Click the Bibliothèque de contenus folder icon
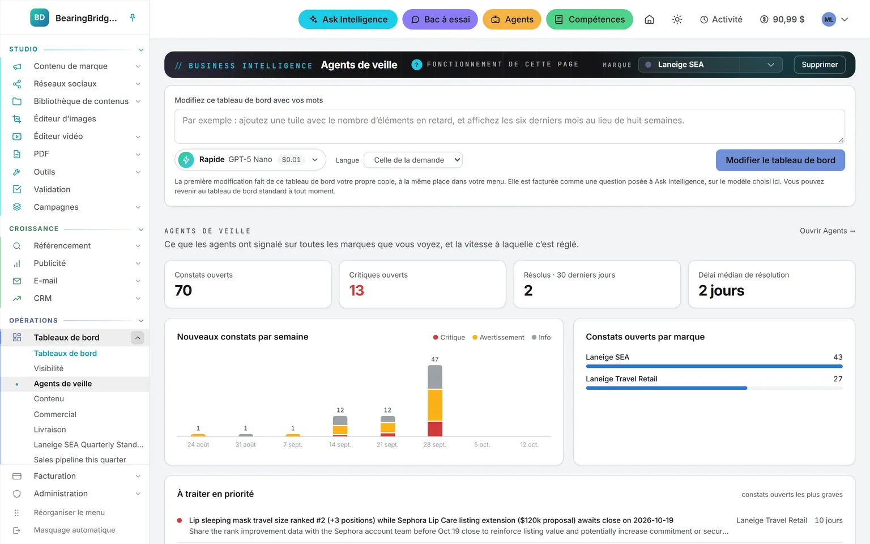870x544 pixels. 17,101
